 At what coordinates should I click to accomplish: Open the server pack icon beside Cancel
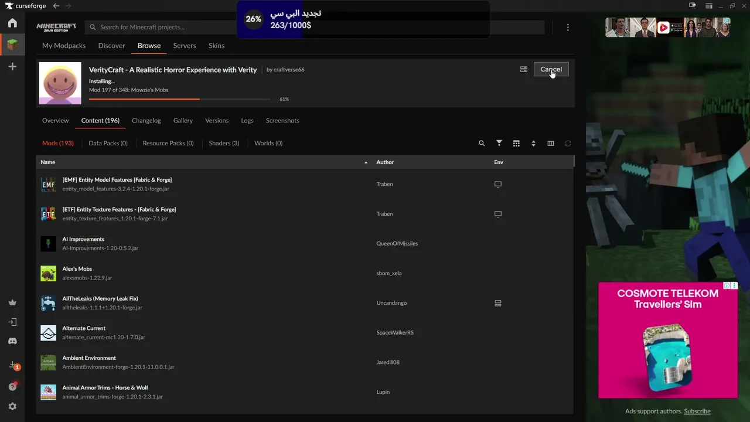(x=524, y=69)
